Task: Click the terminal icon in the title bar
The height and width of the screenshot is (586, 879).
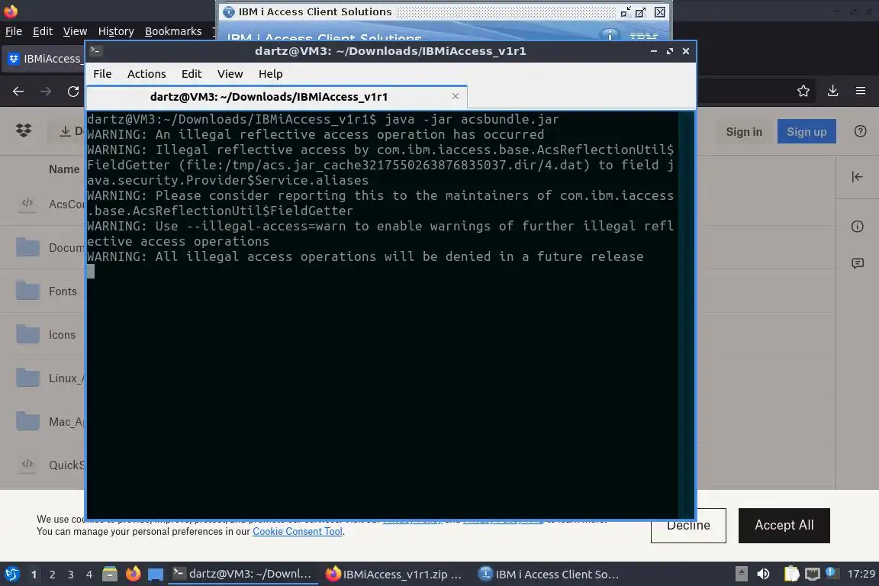Action: pos(96,51)
